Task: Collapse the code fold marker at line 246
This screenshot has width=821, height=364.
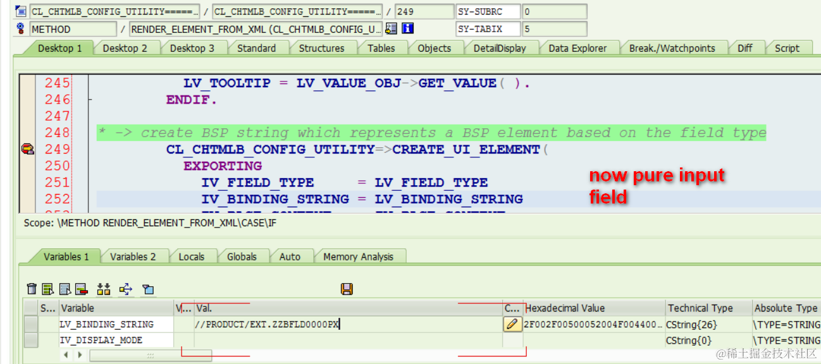Action: 89,100
